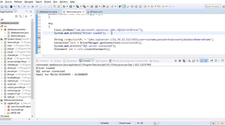Image resolution: width=225 pixels, height=126 pixels.
Task: Click the Clear Console icon
Action: pos(189,61)
